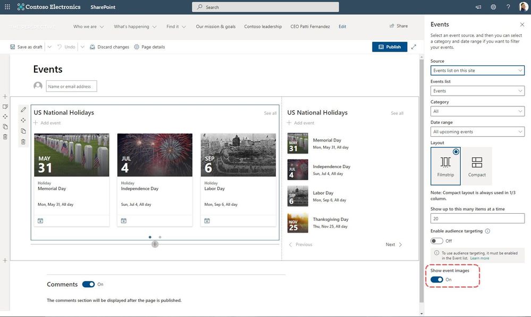Open the Source dropdown
The width and height of the screenshot is (531, 317).
[x=477, y=70]
